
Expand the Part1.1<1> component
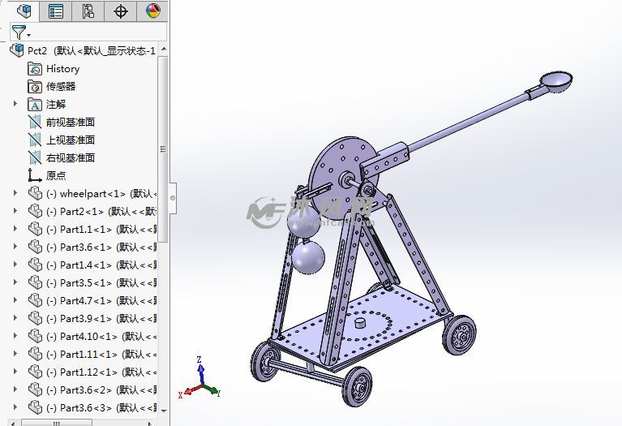click(x=15, y=229)
